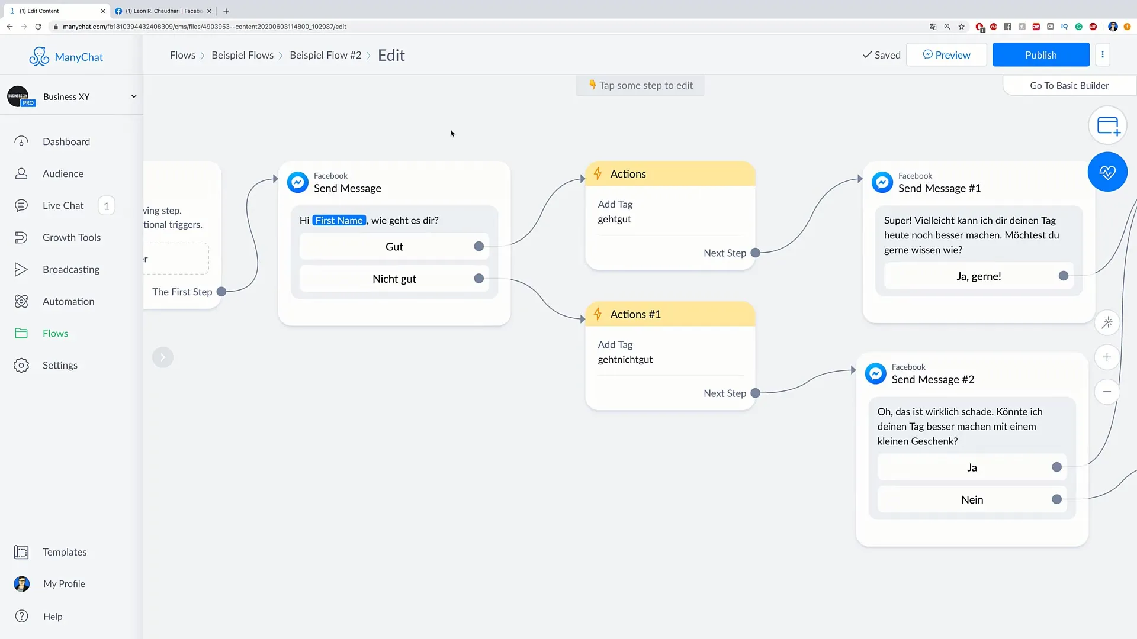Select the Flows sidebar icon

coord(21,333)
